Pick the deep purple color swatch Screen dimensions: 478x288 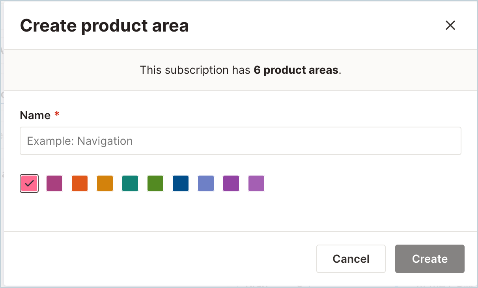click(231, 183)
